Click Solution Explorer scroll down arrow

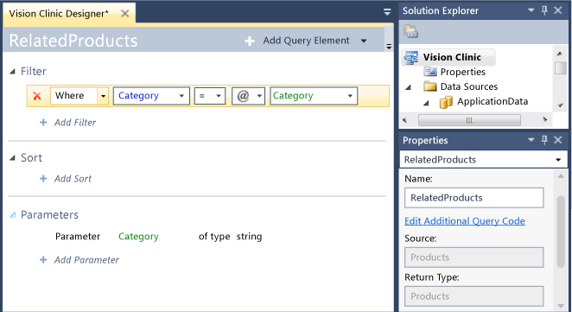[560, 105]
